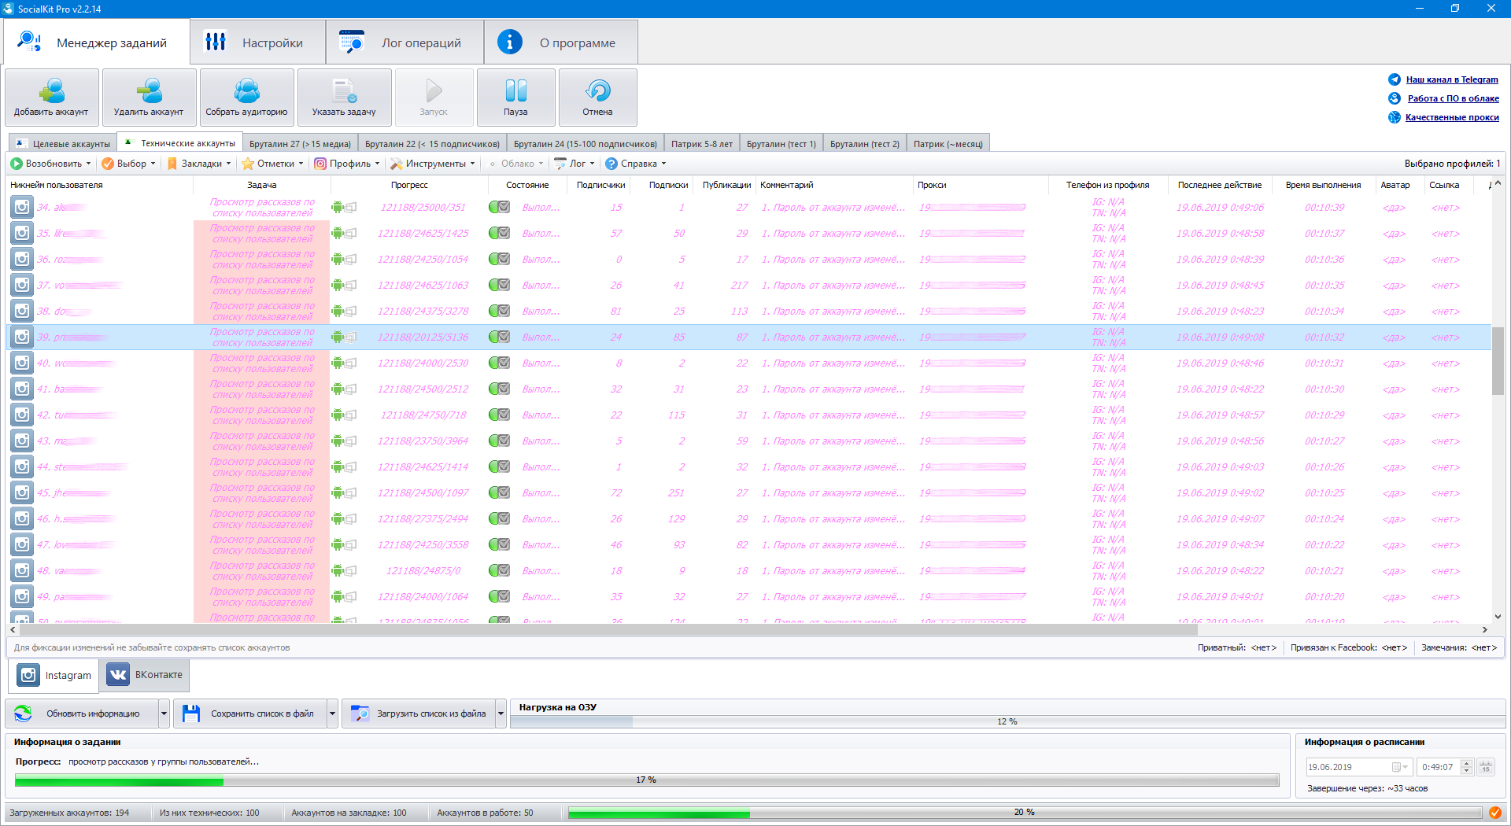
Task: Open the schedule date picker dropdown
Action: click(x=1400, y=767)
